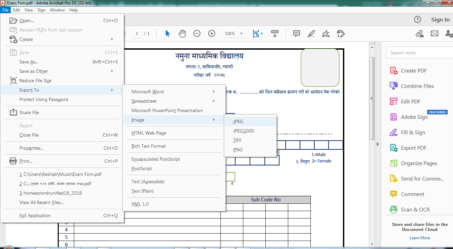Click the Scan & OCR tool icon
453x249 pixels.
393,209
